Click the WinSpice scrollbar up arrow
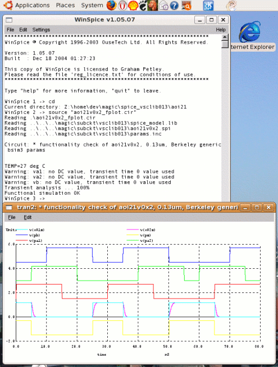 click(x=225, y=37)
